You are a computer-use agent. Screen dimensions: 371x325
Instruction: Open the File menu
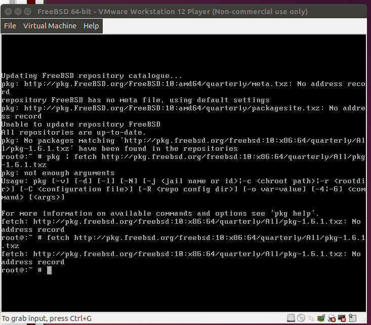[x=10, y=26]
